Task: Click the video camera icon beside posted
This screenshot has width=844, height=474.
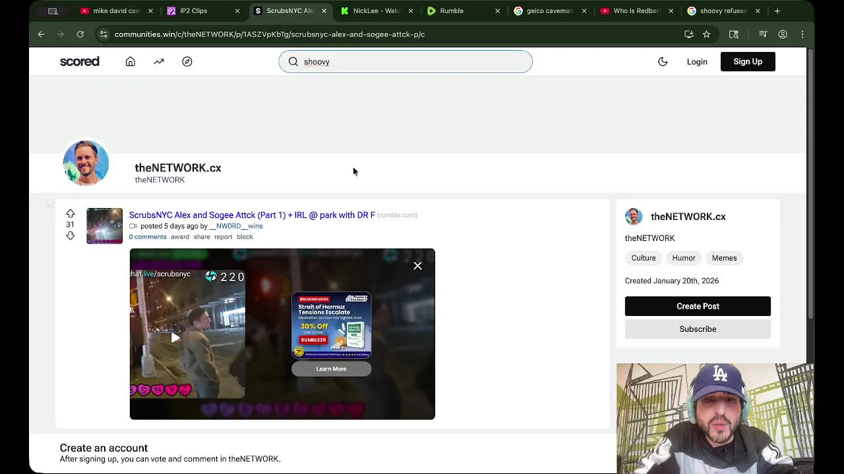Action: pos(133,226)
